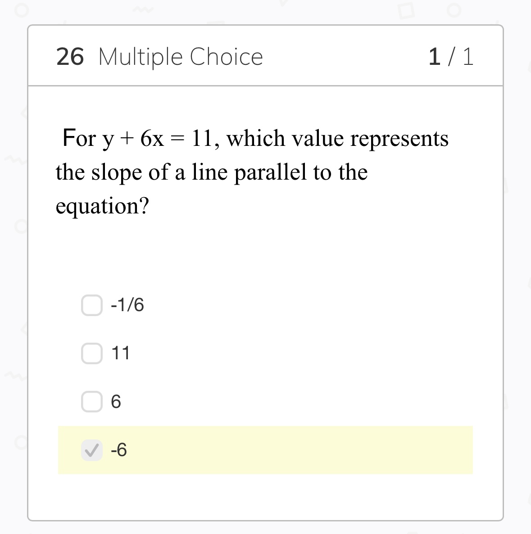Click the word "equation?" in the question
Viewport: 531px width, 534px height.
coord(102,206)
